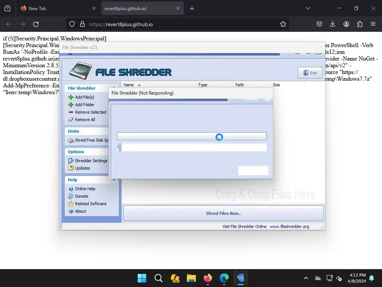Click the Disks section heading
The width and height of the screenshot is (382, 287).
tap(73, 131)
